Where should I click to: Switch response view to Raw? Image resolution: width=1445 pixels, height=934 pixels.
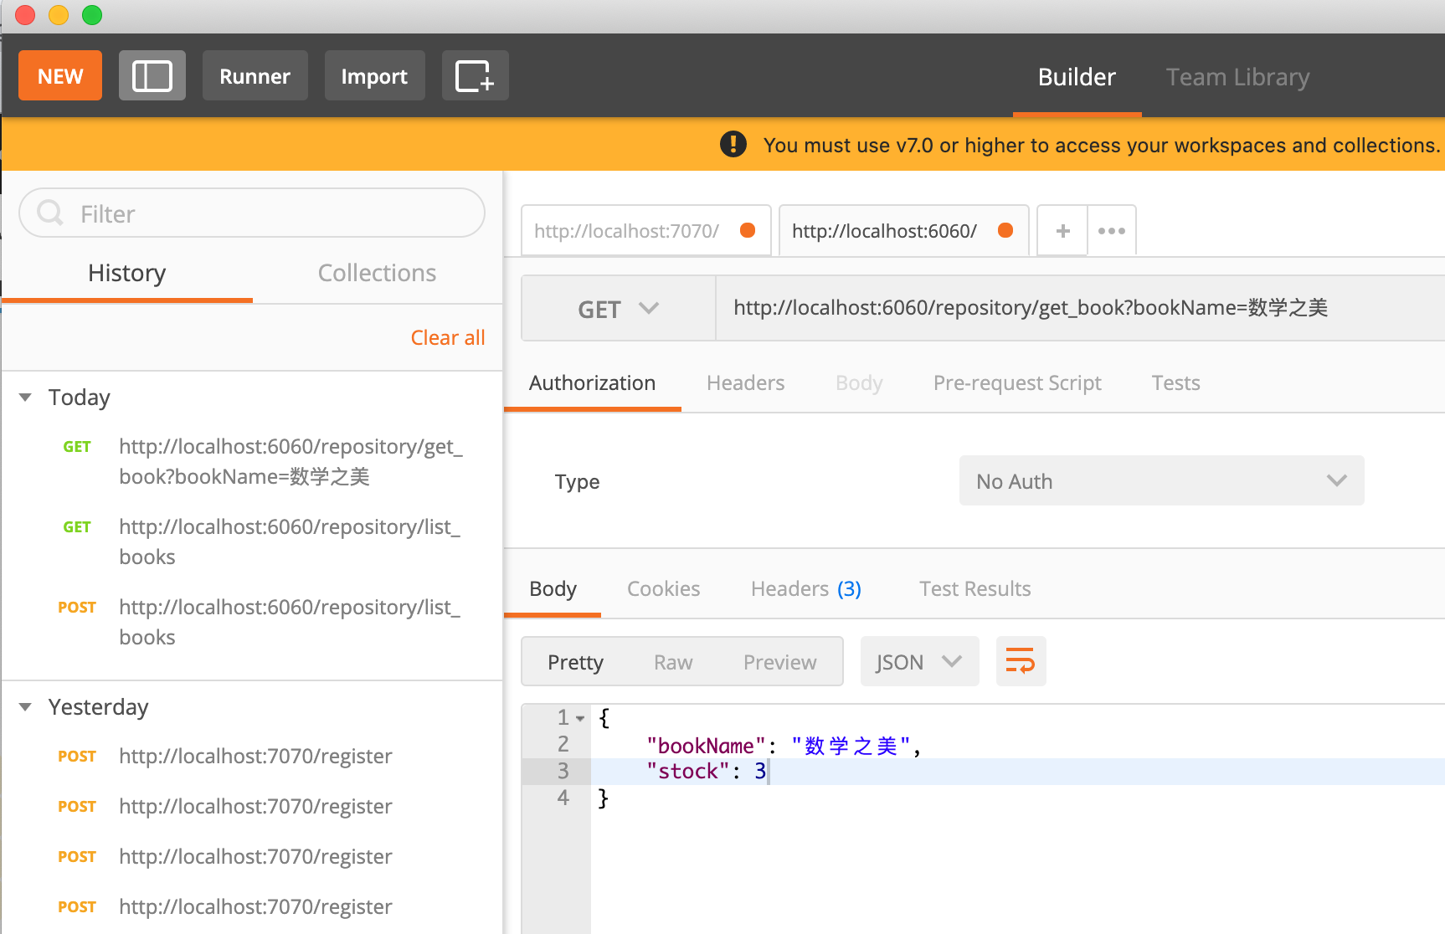point(673,661)
